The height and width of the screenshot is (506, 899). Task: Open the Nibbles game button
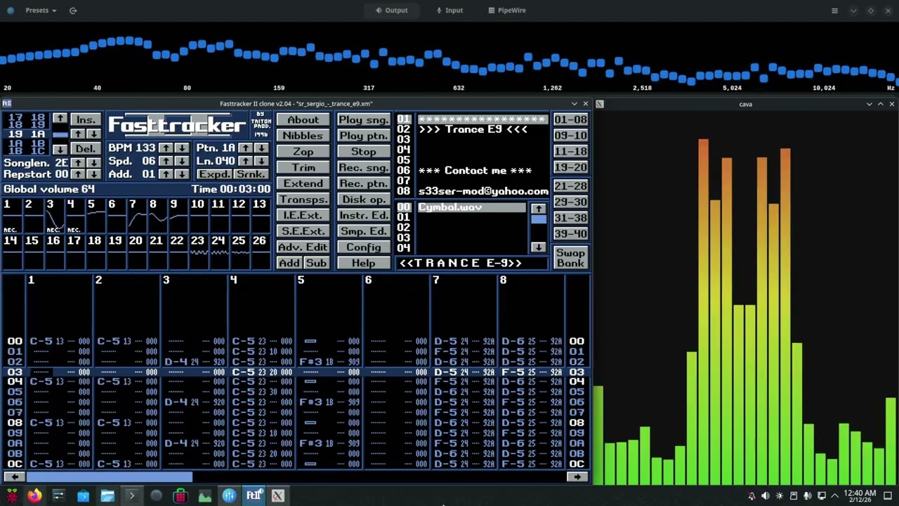click(x=303, y=136)
